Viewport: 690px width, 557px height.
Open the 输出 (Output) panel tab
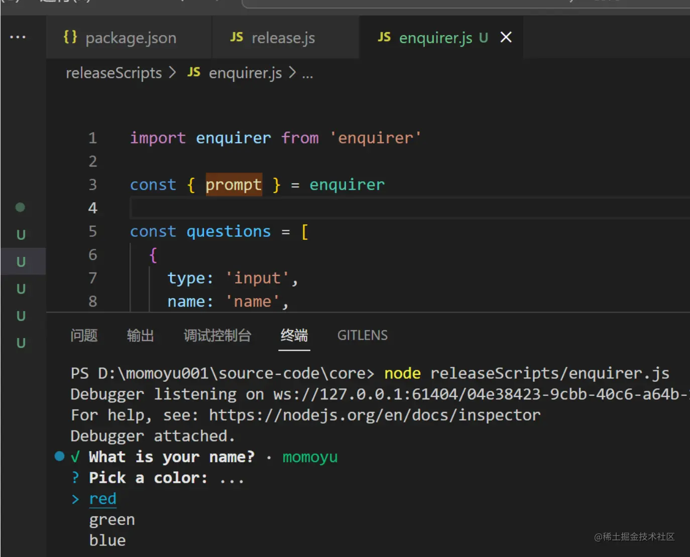(x=140, y=335)
